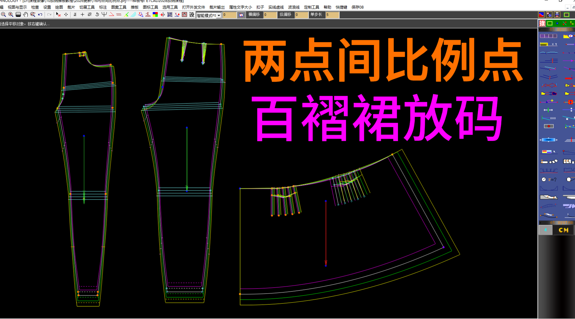This screenshot has width=575, height=319.
Task: Select the V-shaped double line tool
Action: tap(549, 77)
